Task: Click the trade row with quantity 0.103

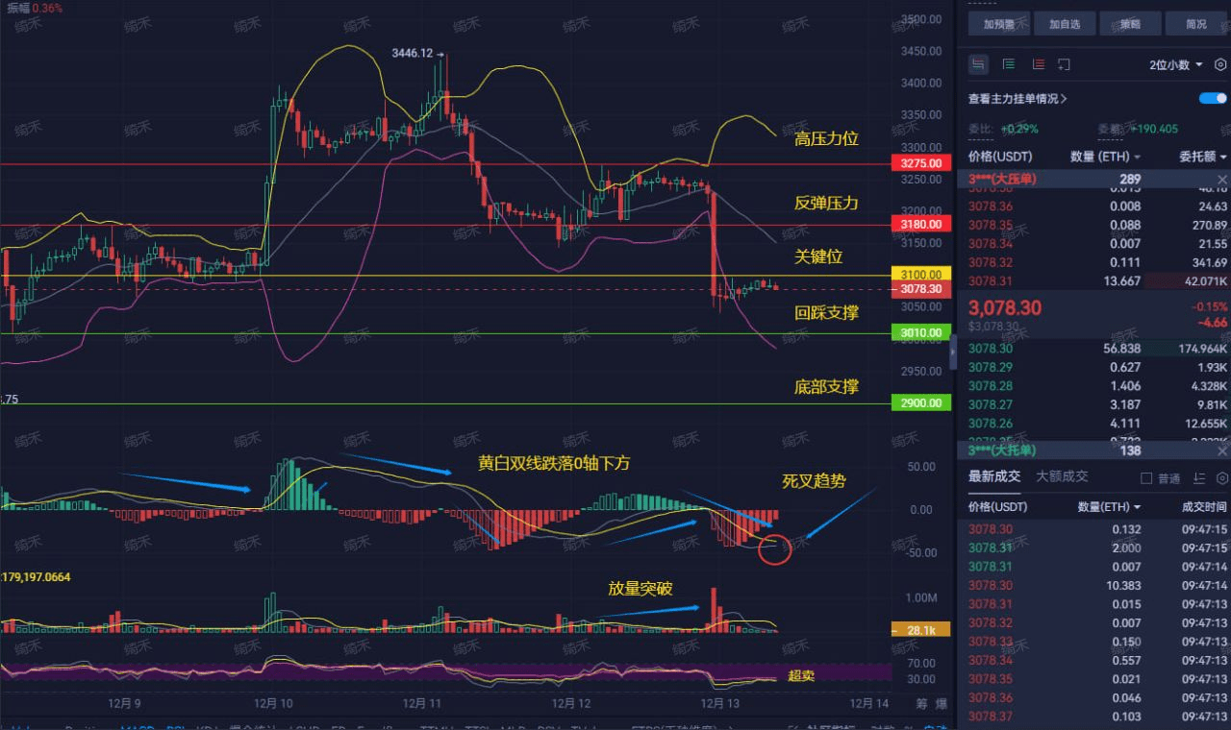Action: tap(1094, 717)
